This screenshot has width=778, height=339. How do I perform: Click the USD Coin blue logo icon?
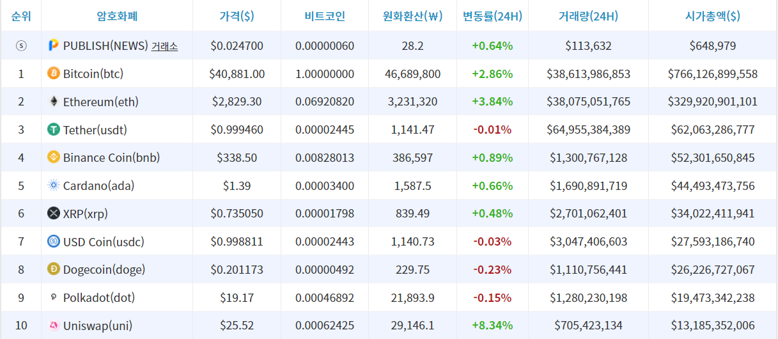[x=54, y=242]
